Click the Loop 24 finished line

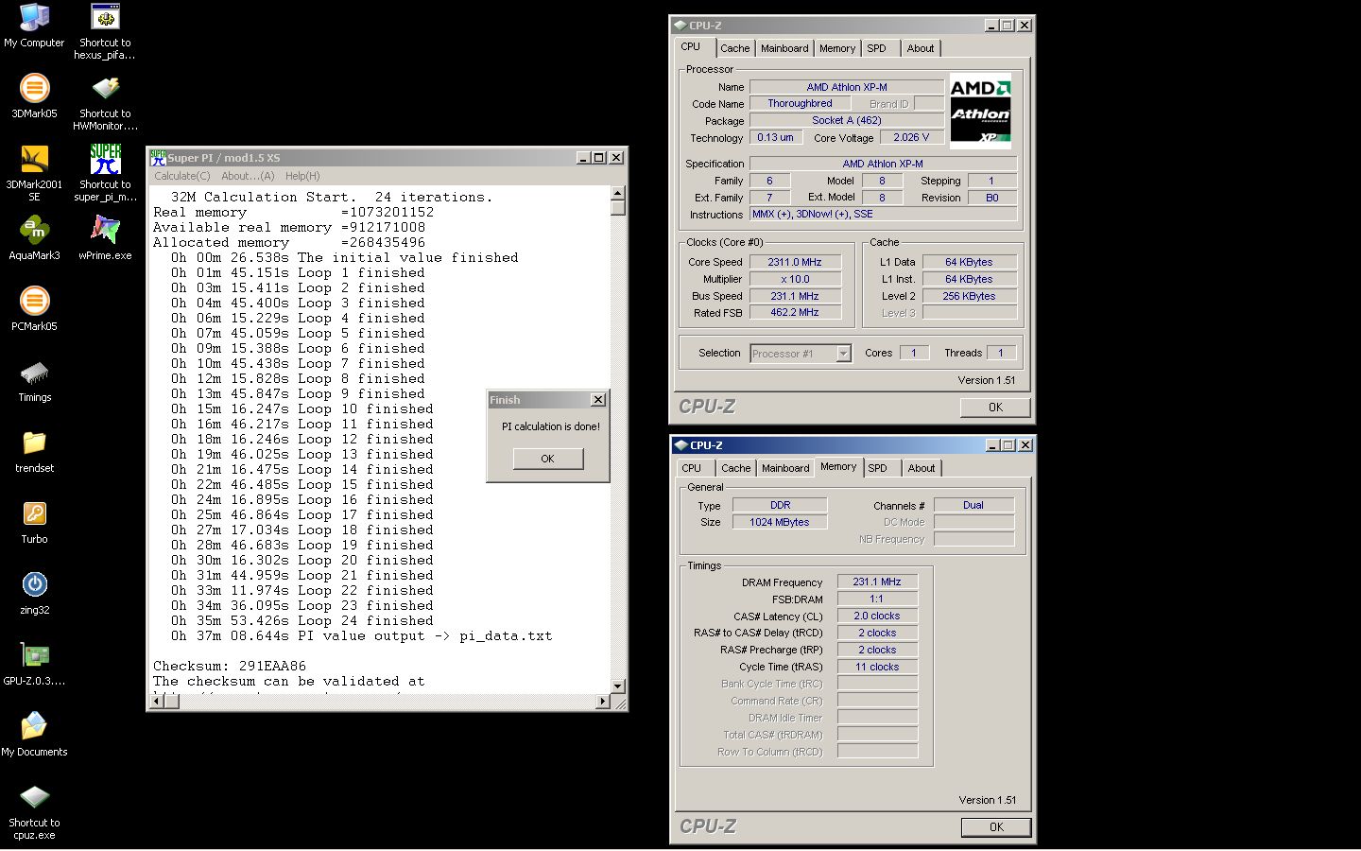tap(302, 620)
